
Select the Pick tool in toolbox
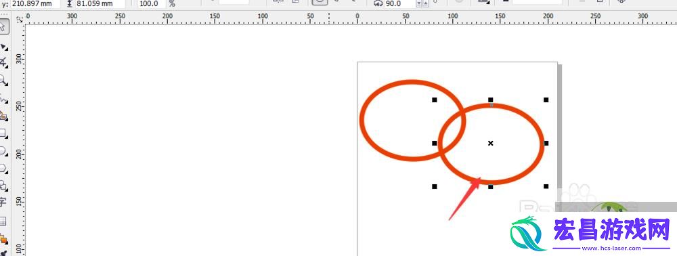3,27
